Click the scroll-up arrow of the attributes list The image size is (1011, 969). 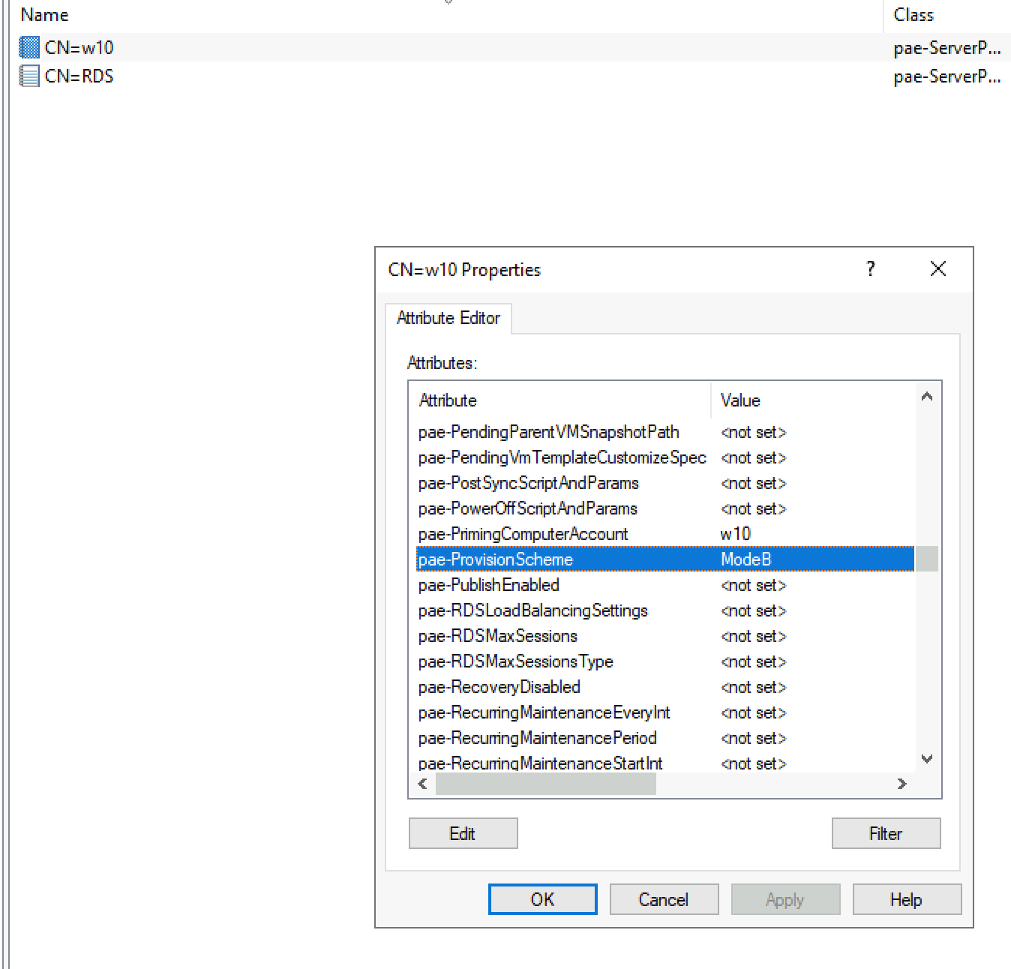pyautogui.click(x=927, y=395)
